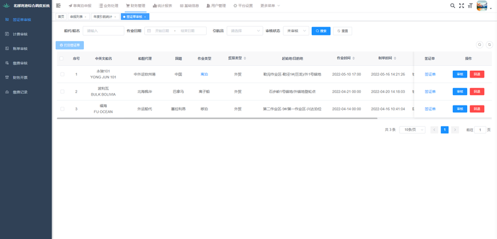Open the 签证单 link for FU OCEAN

(x=430, y=109)
